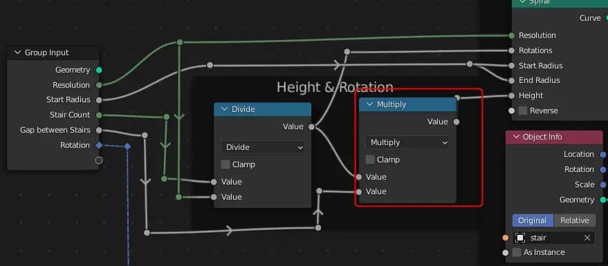
Task: Click the blue Rotation diamond socket on Group Input
Action: click(99, 145)
